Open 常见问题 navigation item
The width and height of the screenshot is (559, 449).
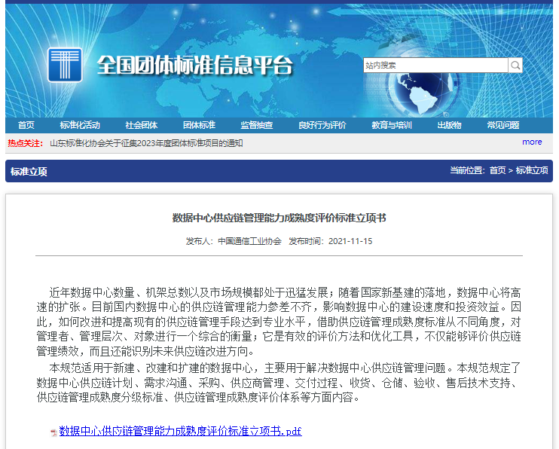503,125
